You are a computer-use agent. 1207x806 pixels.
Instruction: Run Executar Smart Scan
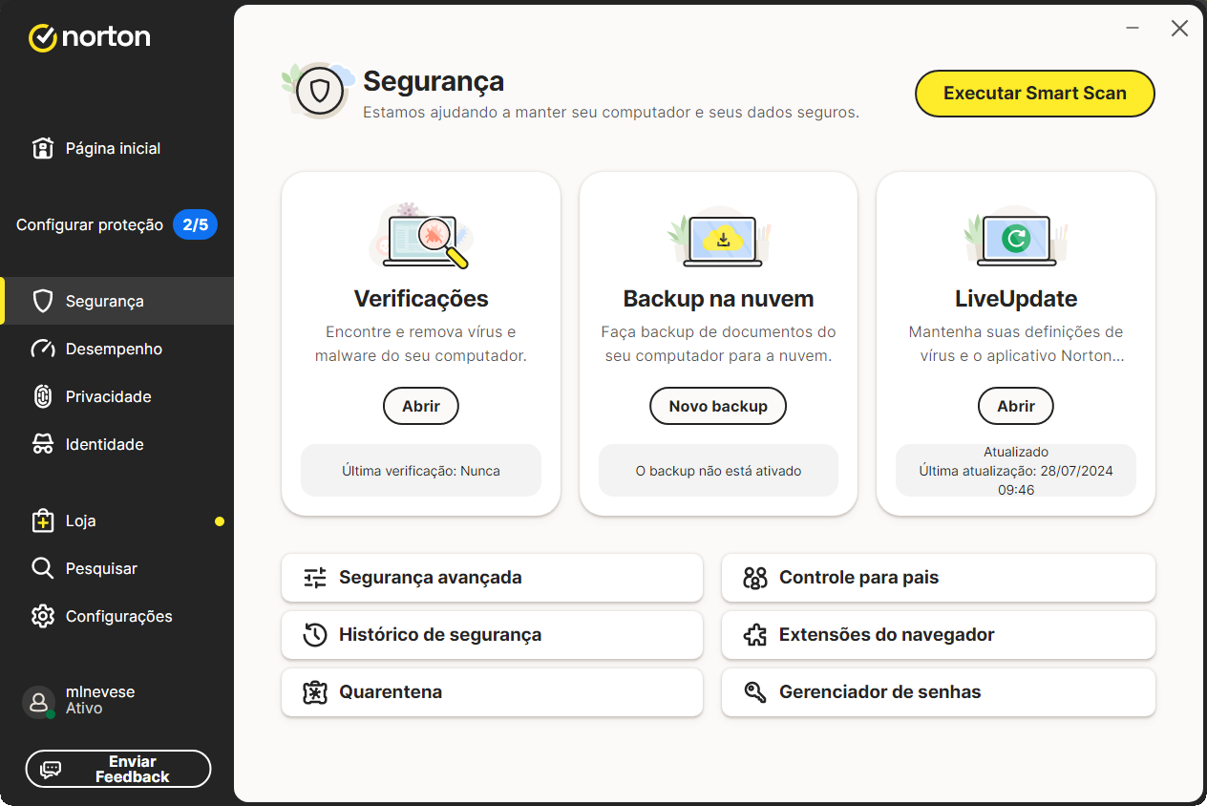pyautogui.click(x=1035, y=94)
